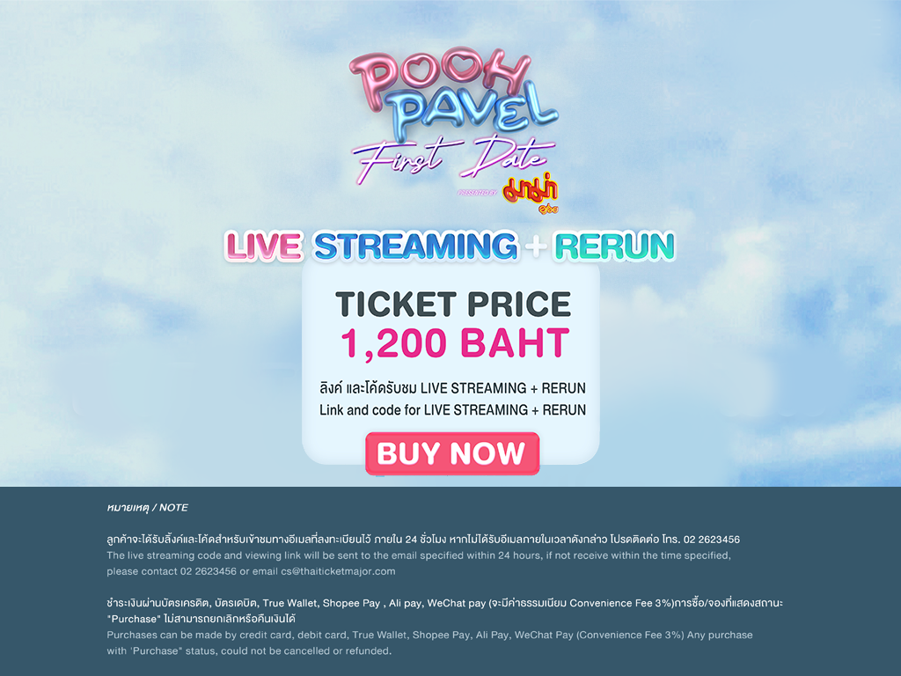Select the TICKET PRICE heading

453,304
